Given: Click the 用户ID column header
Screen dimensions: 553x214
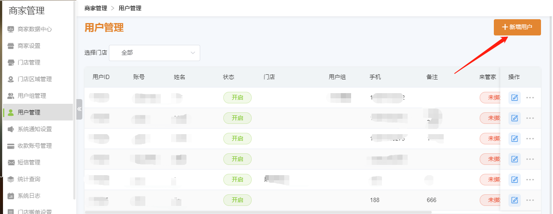Looking at the screenshot, I should pyautogui.click(x=101, y=77).
